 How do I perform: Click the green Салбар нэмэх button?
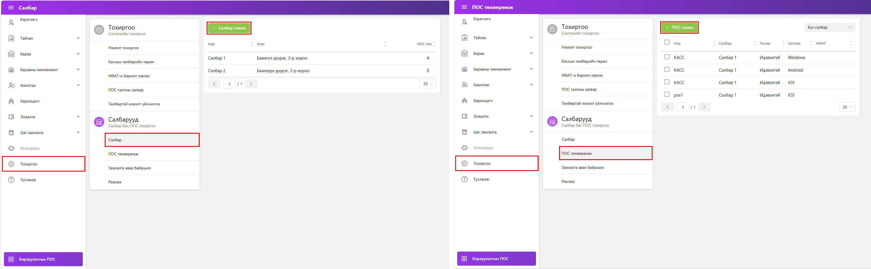[229, 28]
